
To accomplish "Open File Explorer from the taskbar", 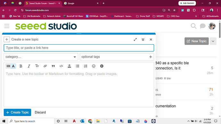I will pyautogui.click(x=98, y=121).
